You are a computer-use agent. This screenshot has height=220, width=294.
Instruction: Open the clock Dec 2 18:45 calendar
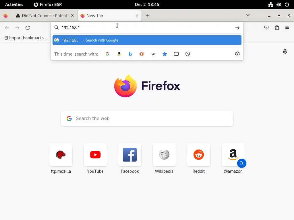(147, 5)
